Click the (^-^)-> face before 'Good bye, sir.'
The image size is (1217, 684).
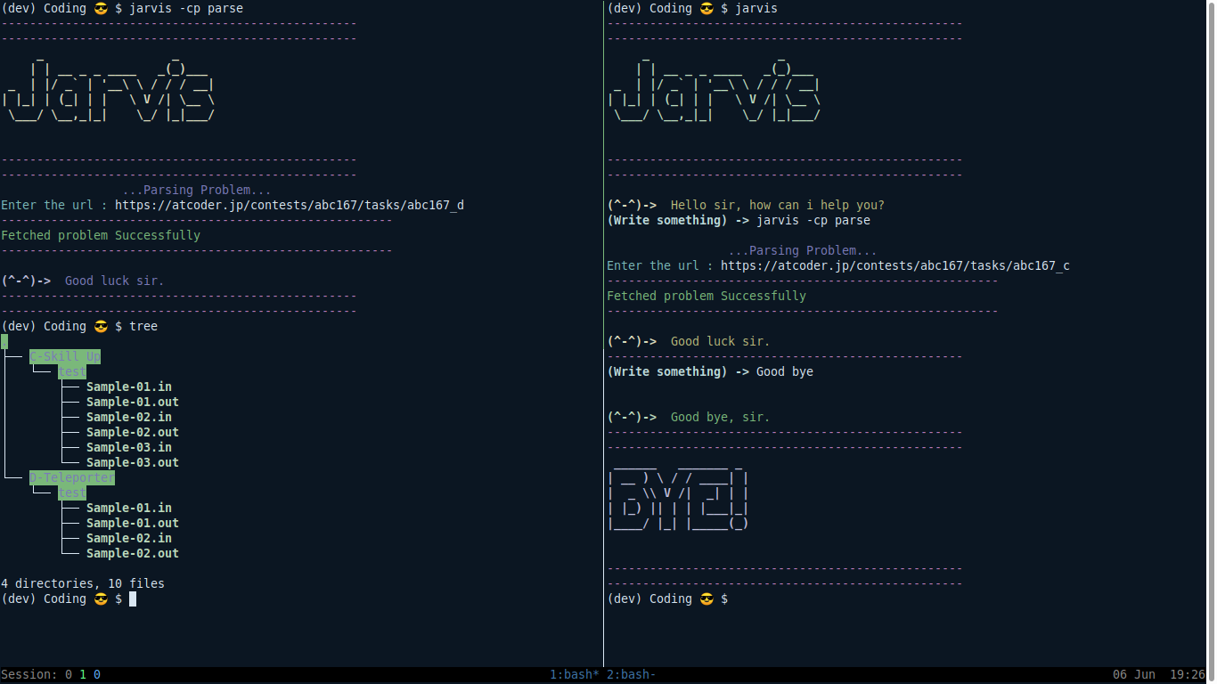[632, 417]
